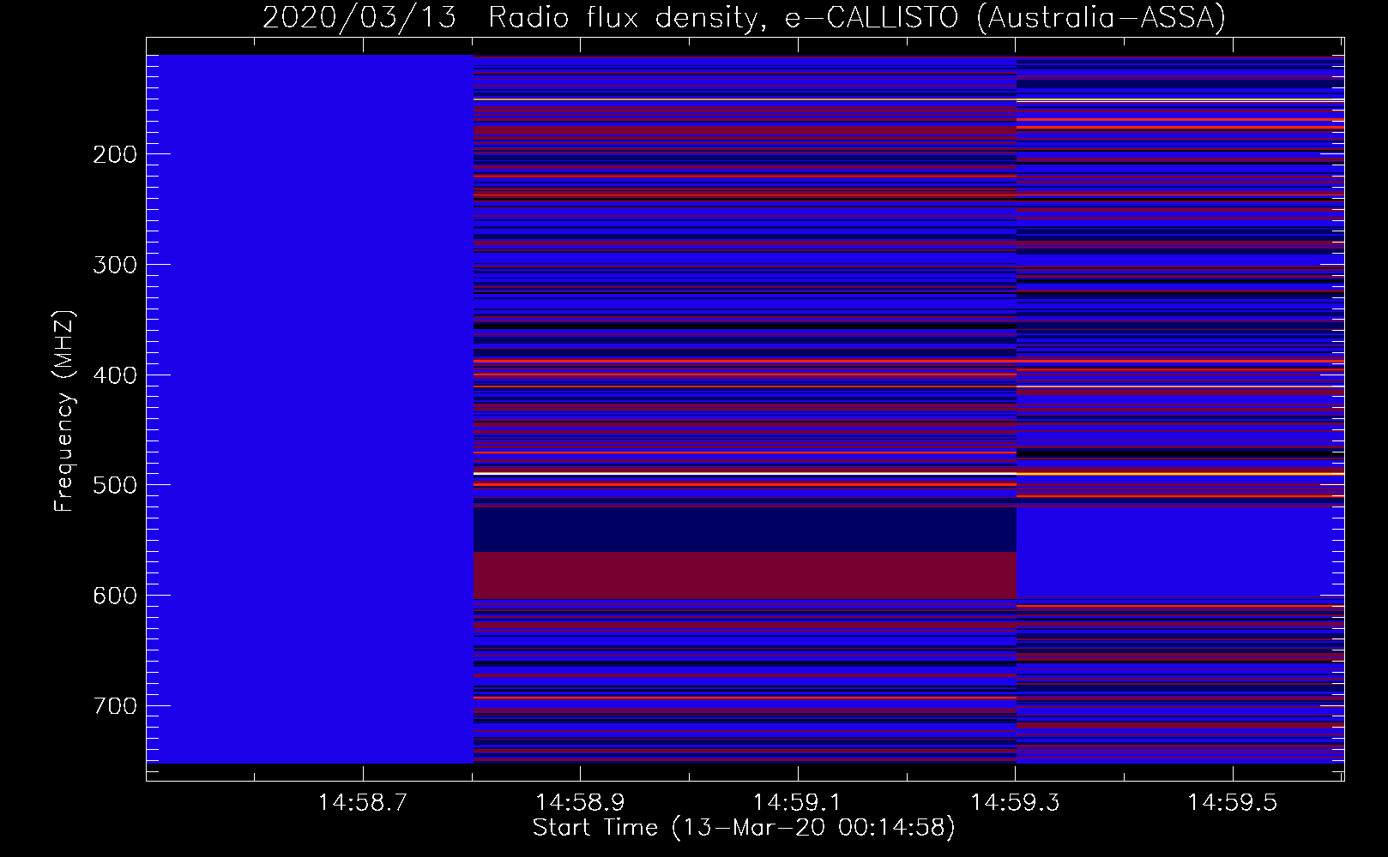1388x857 pixels.
Task: Click the 14:59.1 time tick label
Action: coord(798,803)
